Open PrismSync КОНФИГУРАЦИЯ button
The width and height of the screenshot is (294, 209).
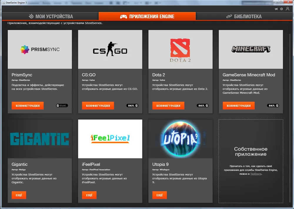(x=28, y=106)
